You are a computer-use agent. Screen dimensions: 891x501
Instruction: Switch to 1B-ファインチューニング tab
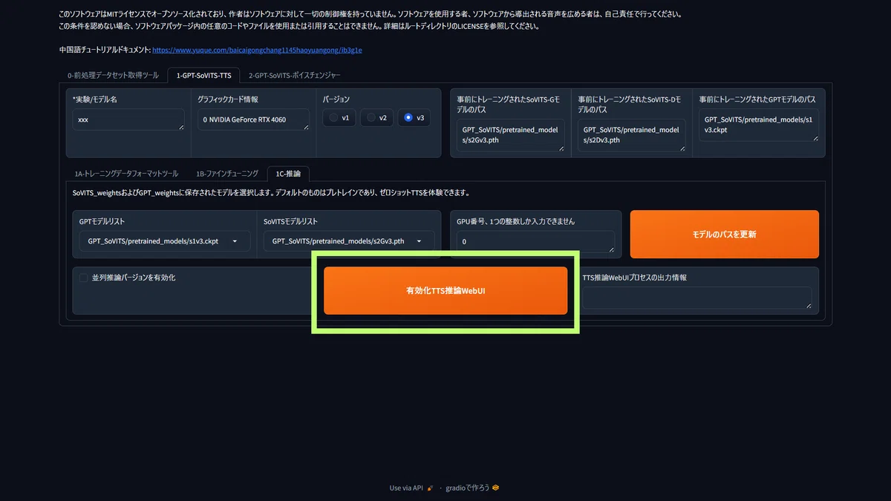[227, 173]
